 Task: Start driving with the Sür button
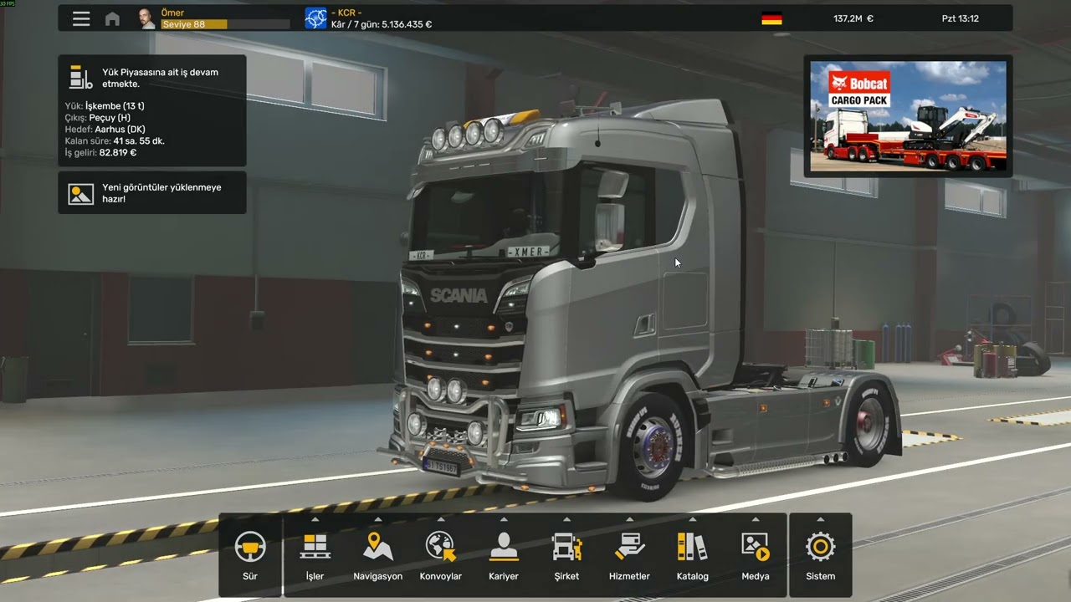coord(250,555)
